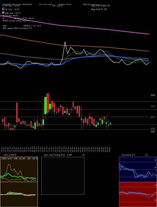Click the ADX indicator chart panel
Screen dimensions: 157x207
pos(19,169)
